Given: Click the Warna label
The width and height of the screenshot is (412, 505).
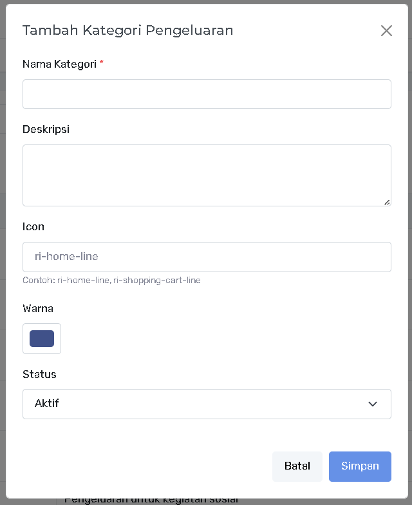Looking at the screenshot, I should (38, 308).
